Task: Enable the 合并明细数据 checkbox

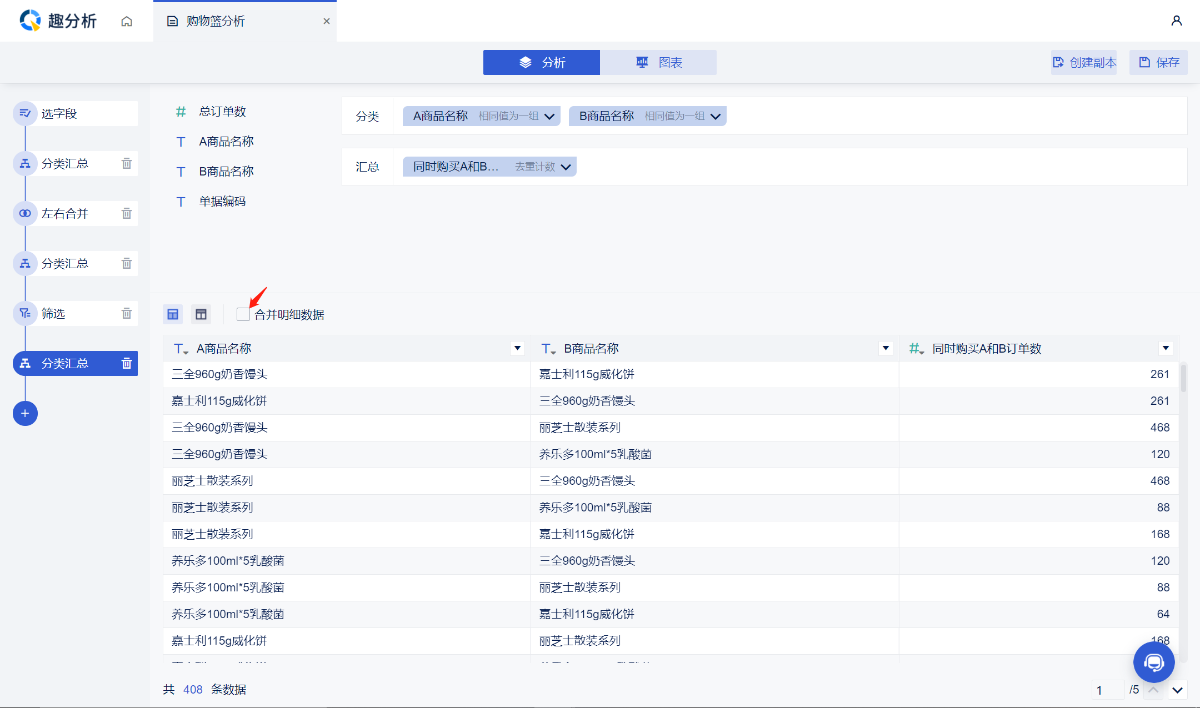Action: coord(243,314)
